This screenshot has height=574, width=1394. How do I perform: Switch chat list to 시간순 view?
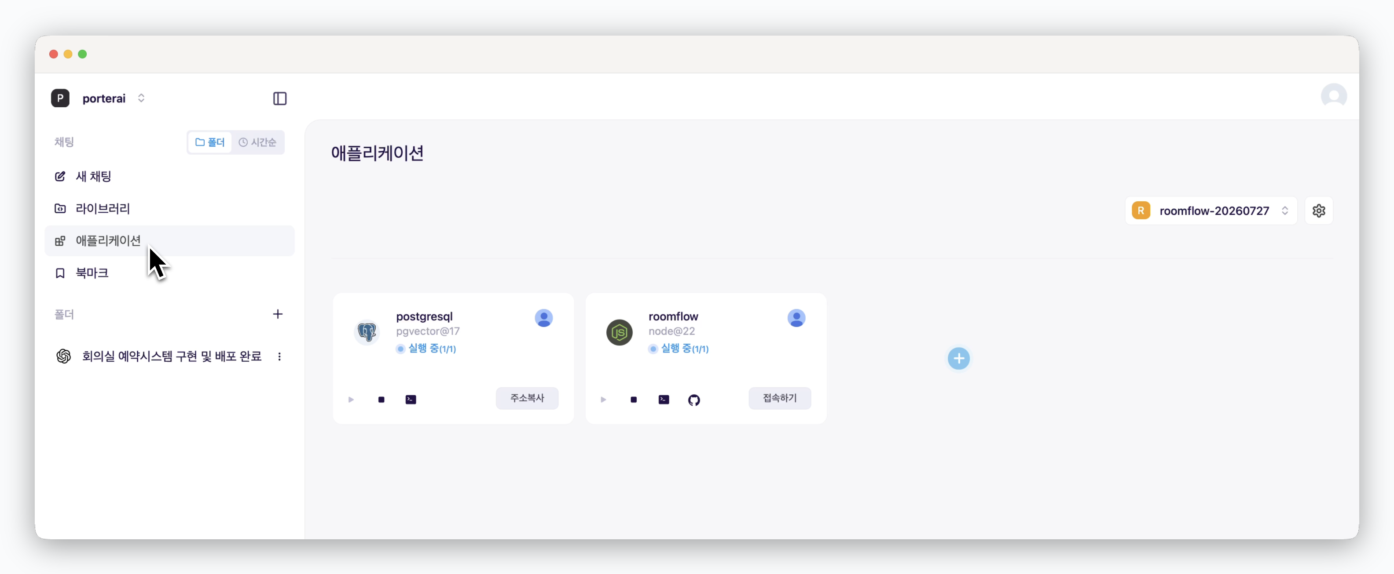(257, 142)
